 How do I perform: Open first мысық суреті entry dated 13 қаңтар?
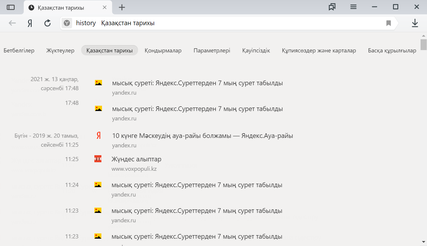tap(198, 83)
